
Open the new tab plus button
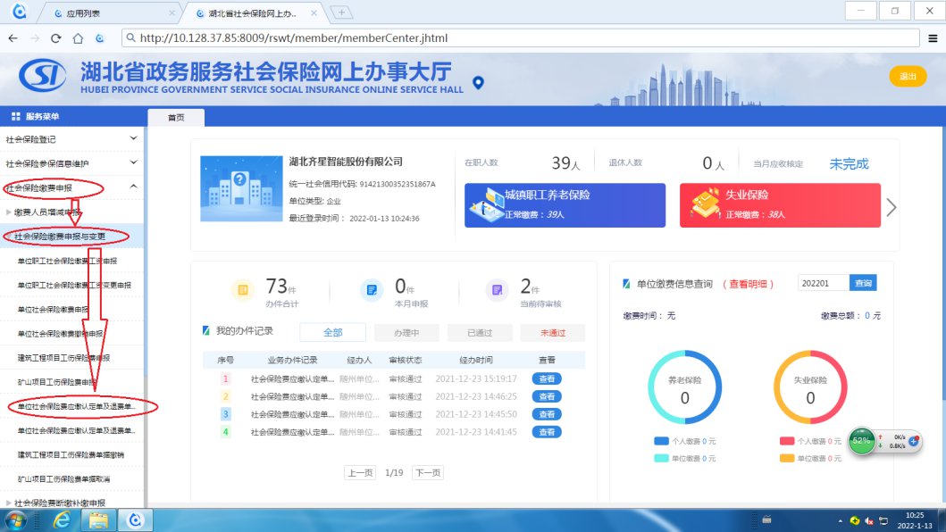click(x=341, y=12)
